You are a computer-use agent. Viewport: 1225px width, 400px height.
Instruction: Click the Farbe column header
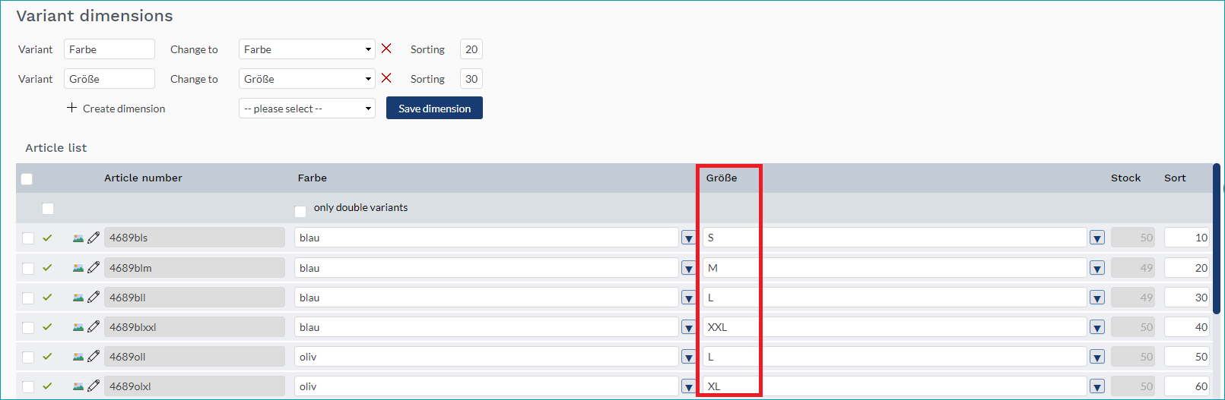[313, 178]
